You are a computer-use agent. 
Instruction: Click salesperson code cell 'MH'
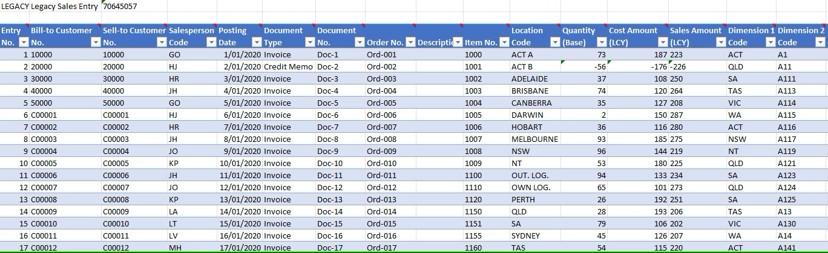(x=192, y=248)
